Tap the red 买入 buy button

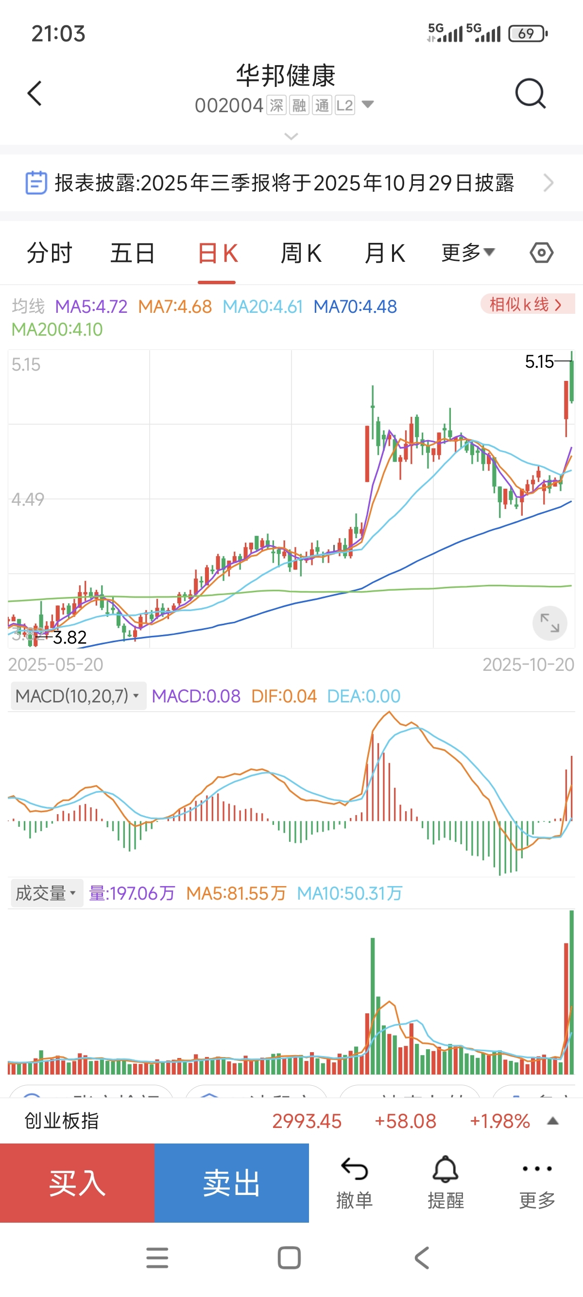click(x=77, y=1183)
